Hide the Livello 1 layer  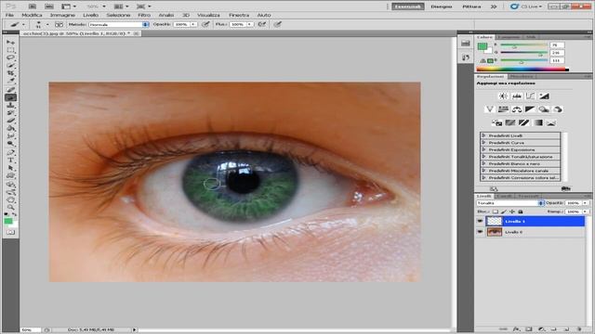point(480,221)
